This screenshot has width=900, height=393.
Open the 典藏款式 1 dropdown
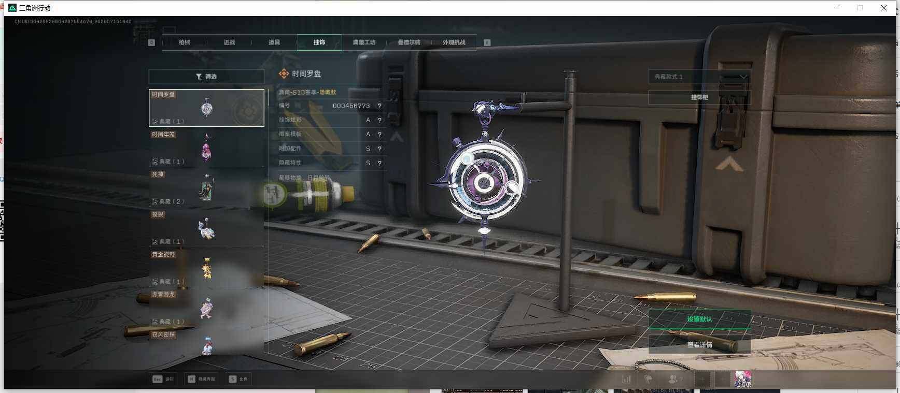[x=699, y=77]
